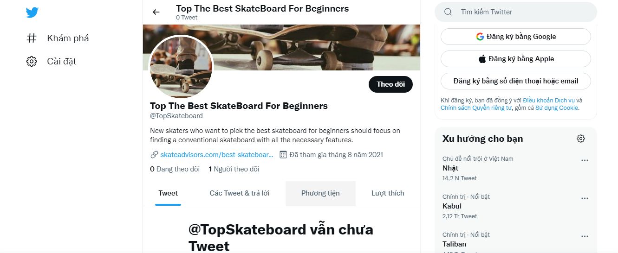
Task: Open the skateadvisors.com profile link
Action: (216, 155)
